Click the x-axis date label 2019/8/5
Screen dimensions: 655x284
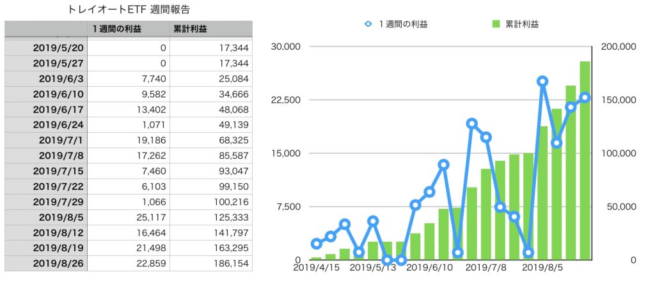542,267
